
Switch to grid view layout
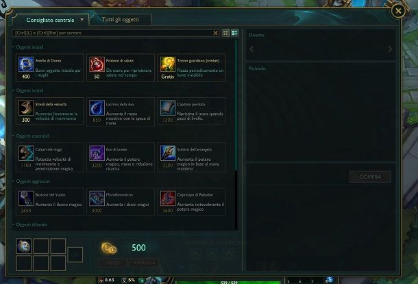(x=226, y=33)
